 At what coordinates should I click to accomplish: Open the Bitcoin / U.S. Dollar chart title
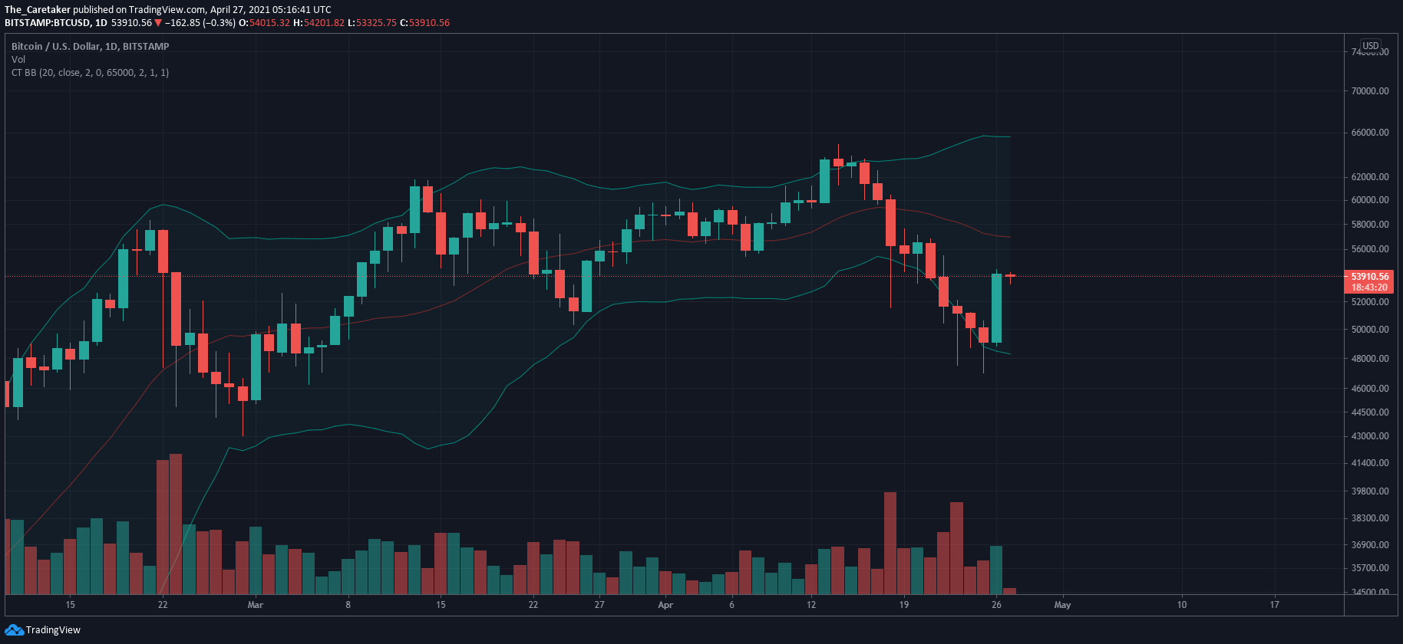pos(90,47)
